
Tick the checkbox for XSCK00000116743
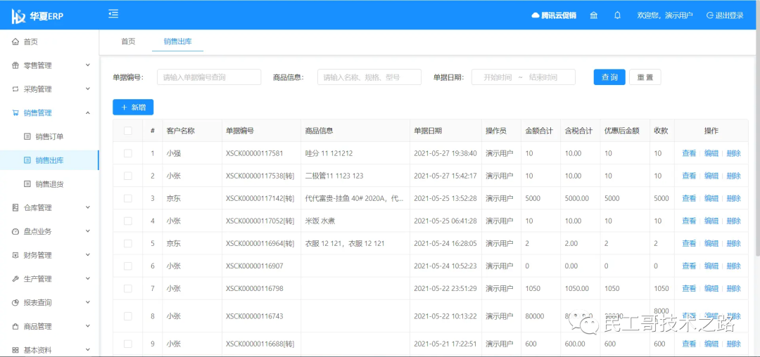tap(128, 316)
